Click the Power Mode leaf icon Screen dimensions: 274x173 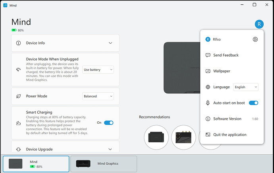click(18, 96)
